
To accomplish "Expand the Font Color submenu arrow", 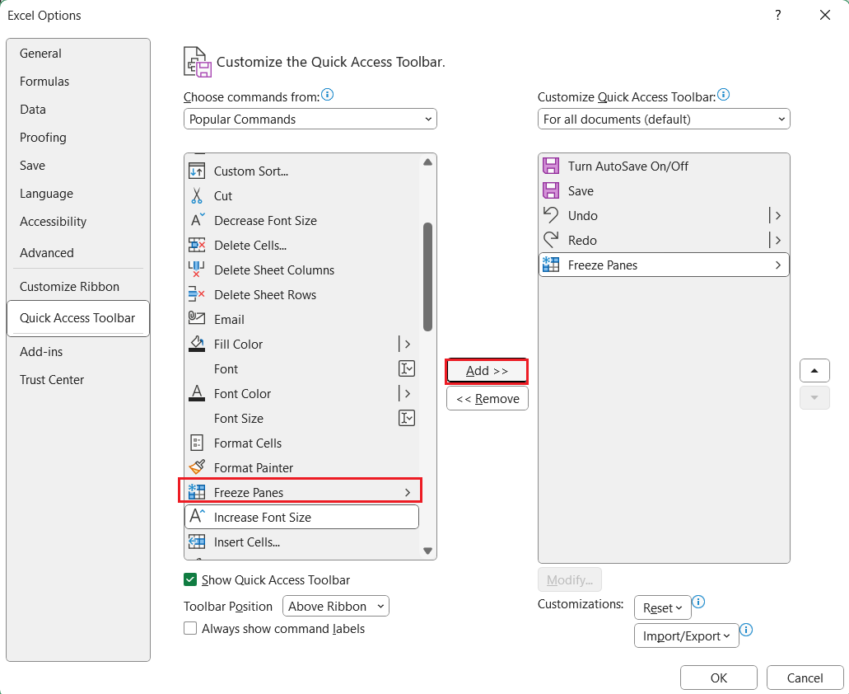I will 406,393.
